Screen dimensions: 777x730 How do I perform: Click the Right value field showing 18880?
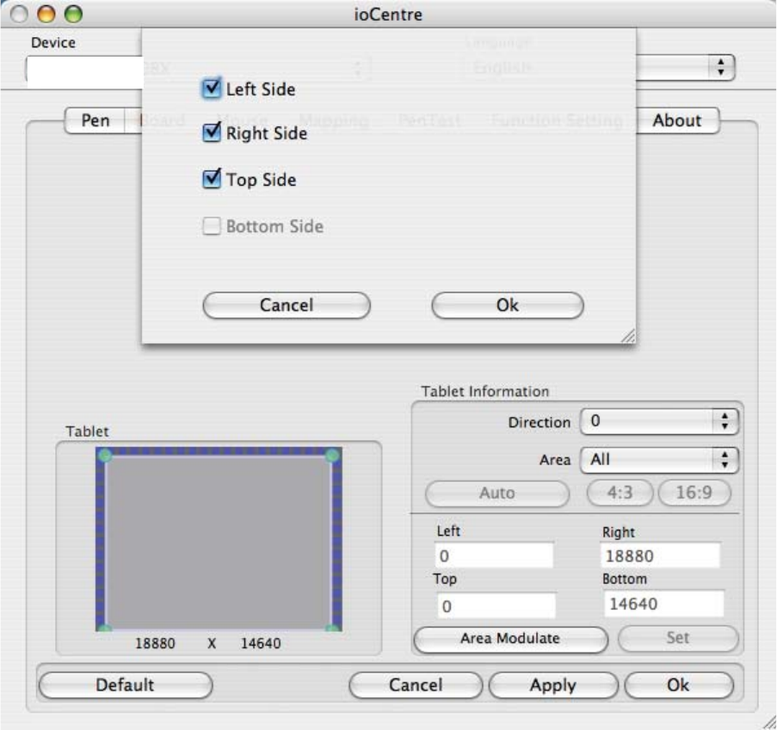[660, 555]
